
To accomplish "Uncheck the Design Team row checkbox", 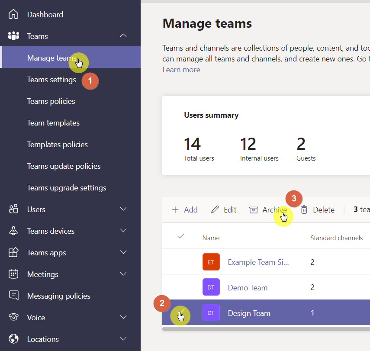I will pyautogui.click(x=180, y=313).
